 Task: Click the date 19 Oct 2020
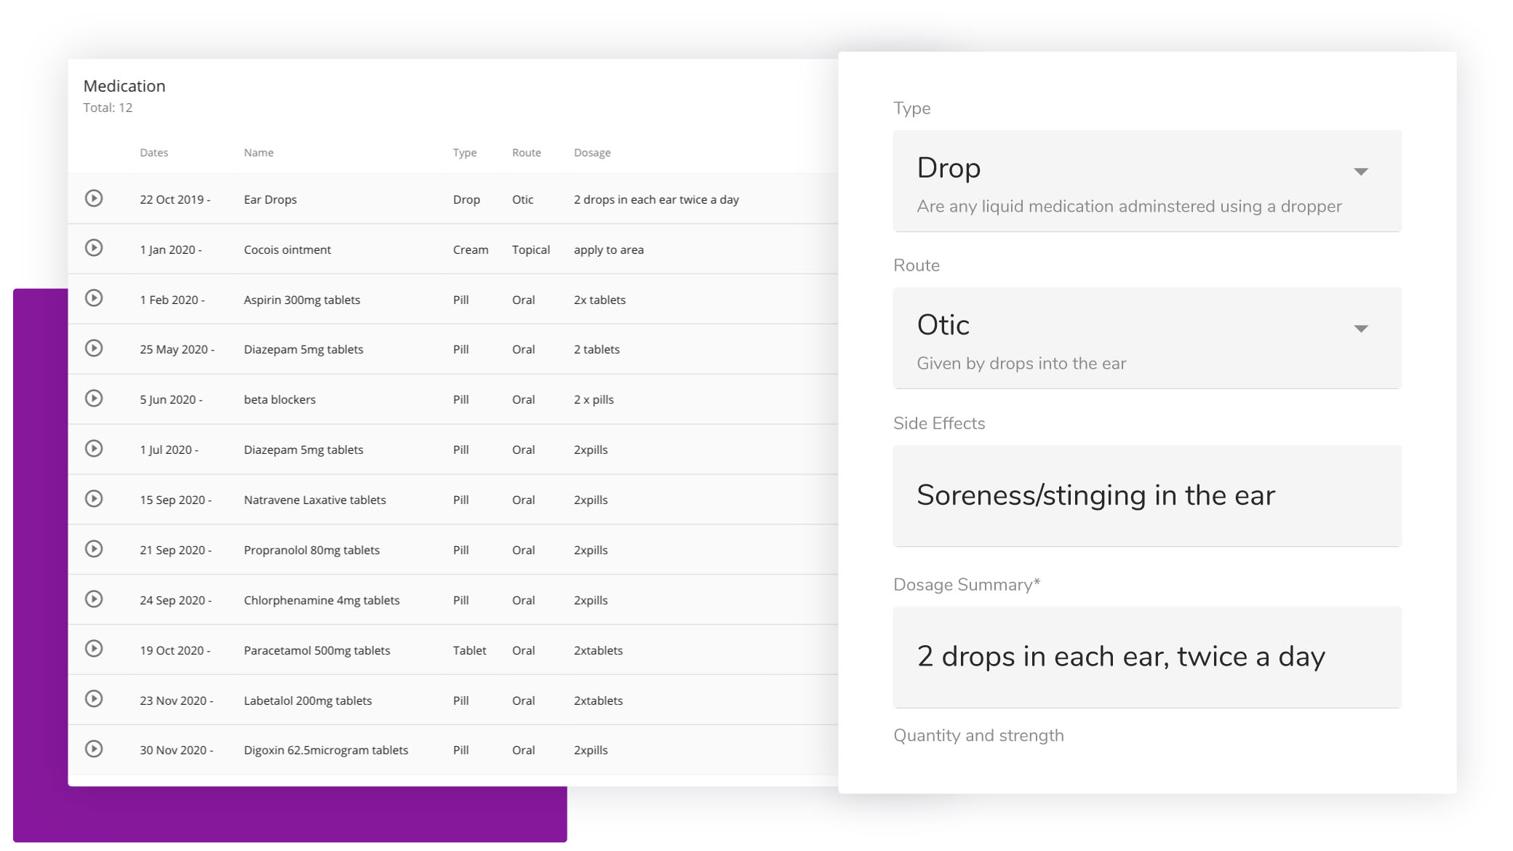click(175, 650)
